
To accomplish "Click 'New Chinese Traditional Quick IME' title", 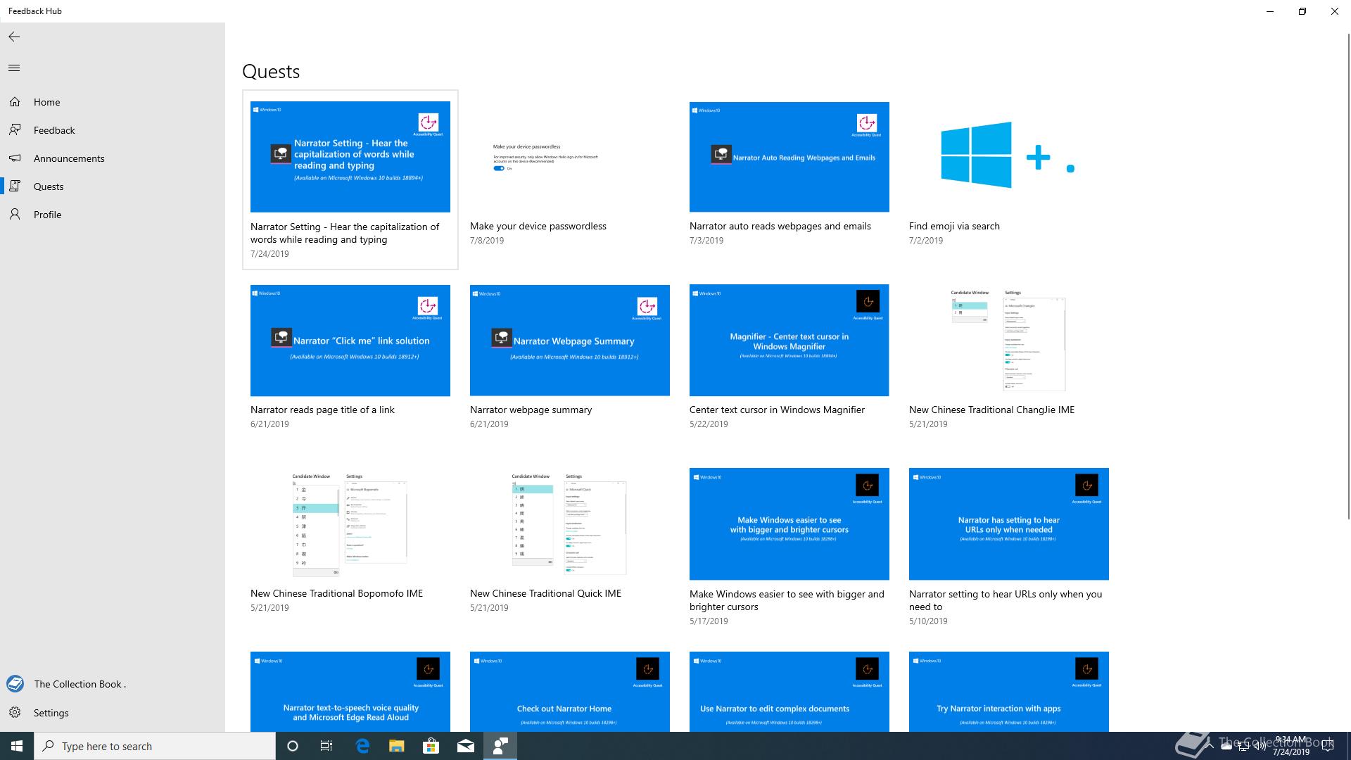I will click(x=546, y=593).
